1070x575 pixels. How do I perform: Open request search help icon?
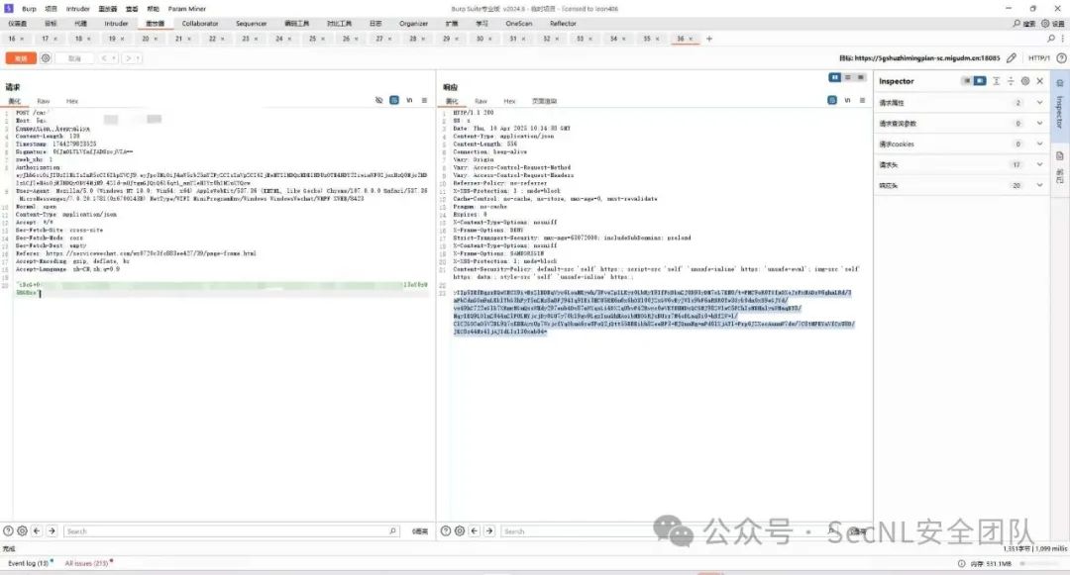click(8, 530)
